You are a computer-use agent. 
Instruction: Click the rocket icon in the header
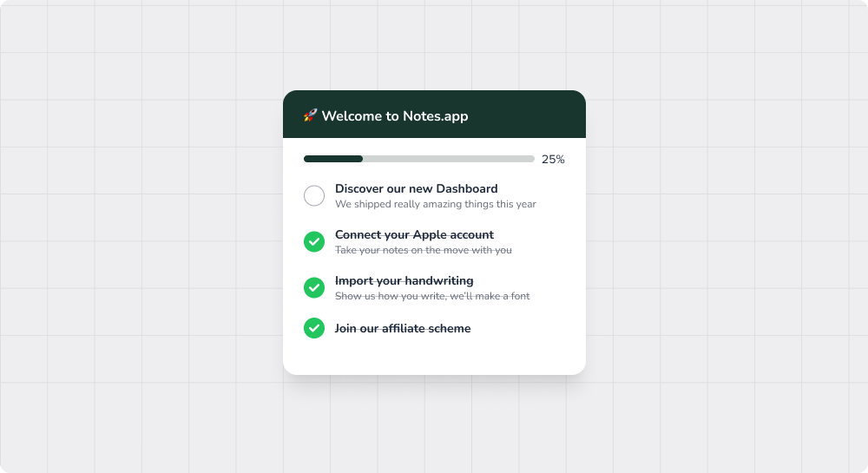[310, 115]
